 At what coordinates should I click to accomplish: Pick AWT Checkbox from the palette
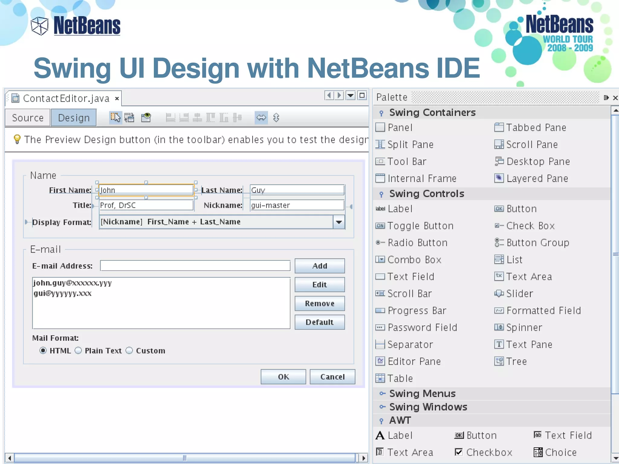484,452
